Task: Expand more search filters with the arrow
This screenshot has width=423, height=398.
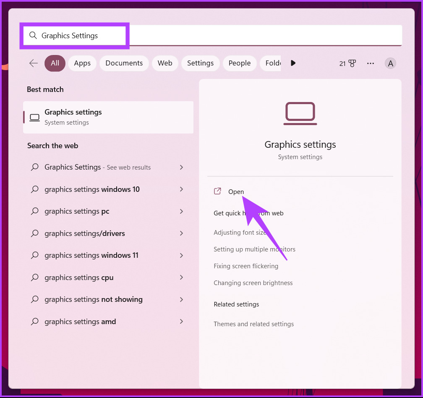Action: click(293, 63)
